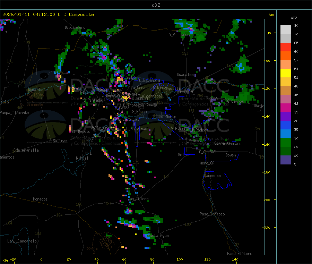Click the 'Divisadero' place label

(75, 27)
